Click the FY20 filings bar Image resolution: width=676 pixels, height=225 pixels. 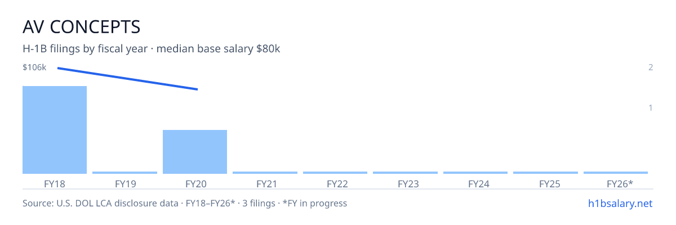click(195, 152)
